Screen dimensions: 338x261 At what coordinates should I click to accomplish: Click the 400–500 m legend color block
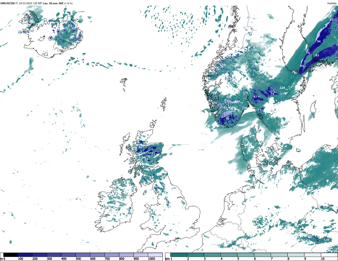(x=68, y=255)
